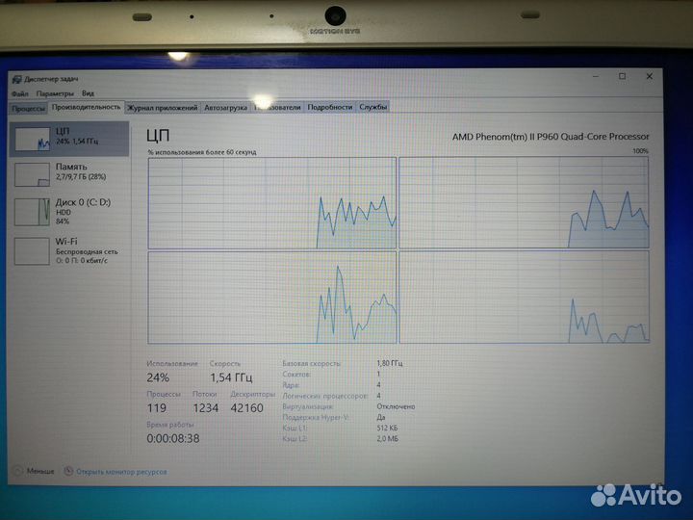
Task: Switch to the Автозагрузка tab
Action: (225, 108)
